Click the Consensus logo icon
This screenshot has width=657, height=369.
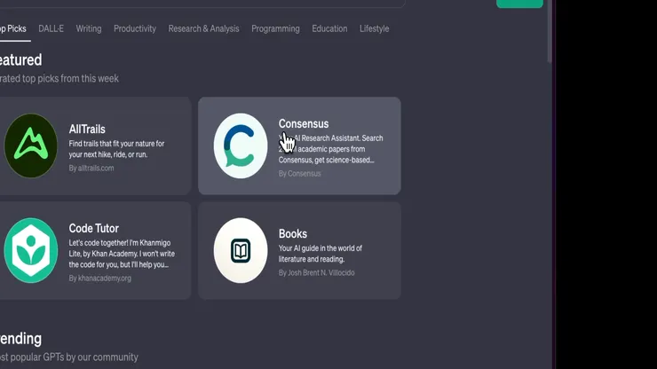[241, 145]
